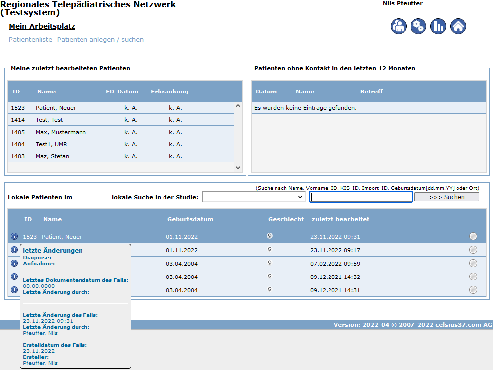Click Betreff column header

tap(371, 92)
